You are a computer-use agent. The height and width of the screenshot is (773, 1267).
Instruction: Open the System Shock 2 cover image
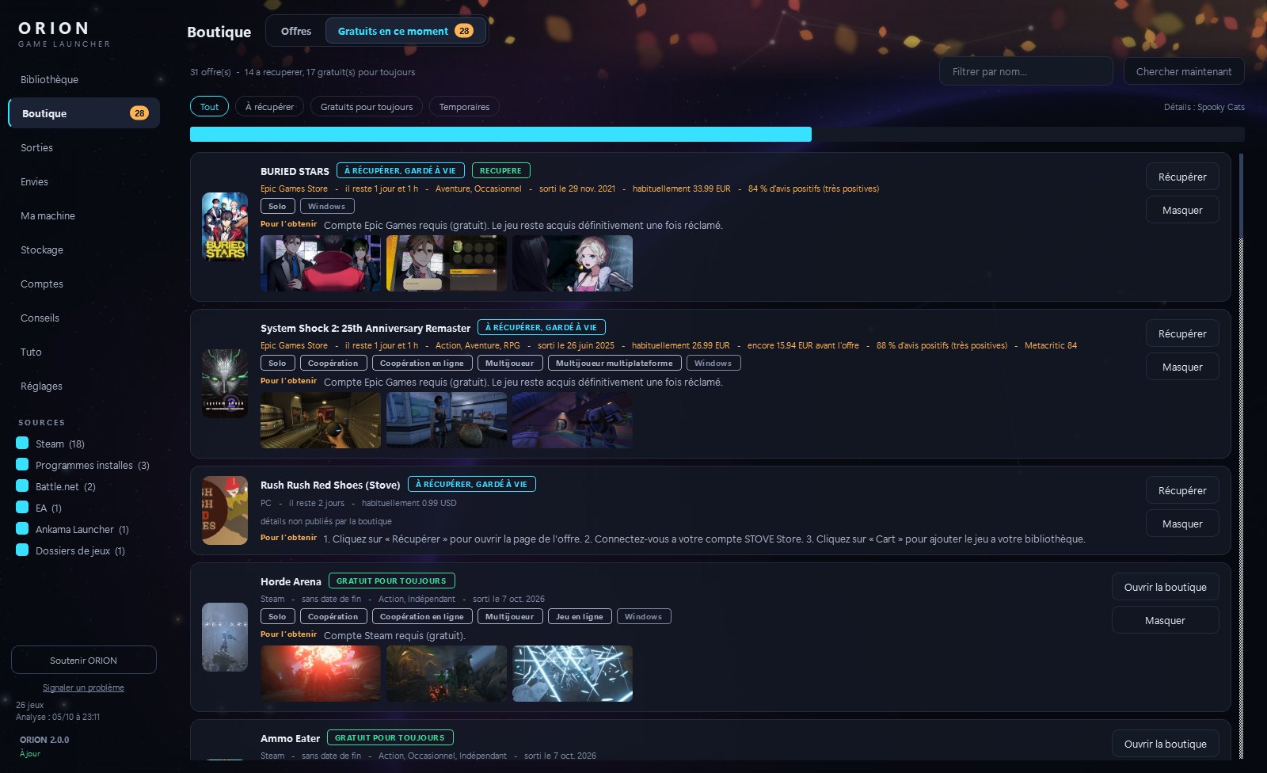tap(225, 383)
